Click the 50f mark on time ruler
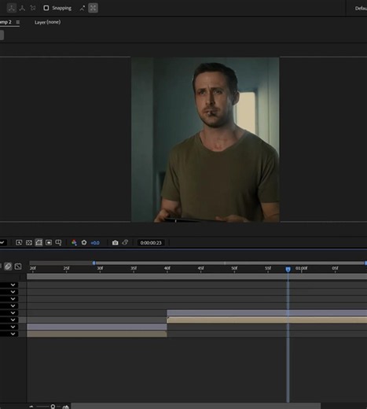Viewport: 367px width, 409px height. click(234, 268)
